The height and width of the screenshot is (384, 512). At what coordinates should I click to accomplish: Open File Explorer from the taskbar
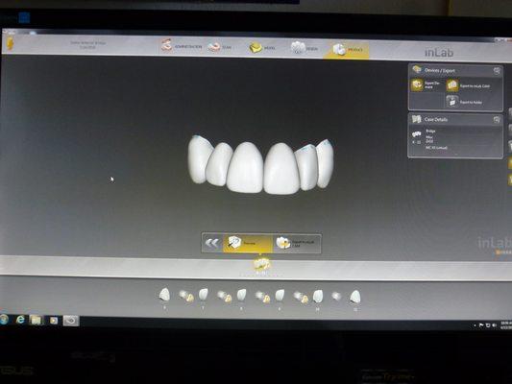[37, 320]
